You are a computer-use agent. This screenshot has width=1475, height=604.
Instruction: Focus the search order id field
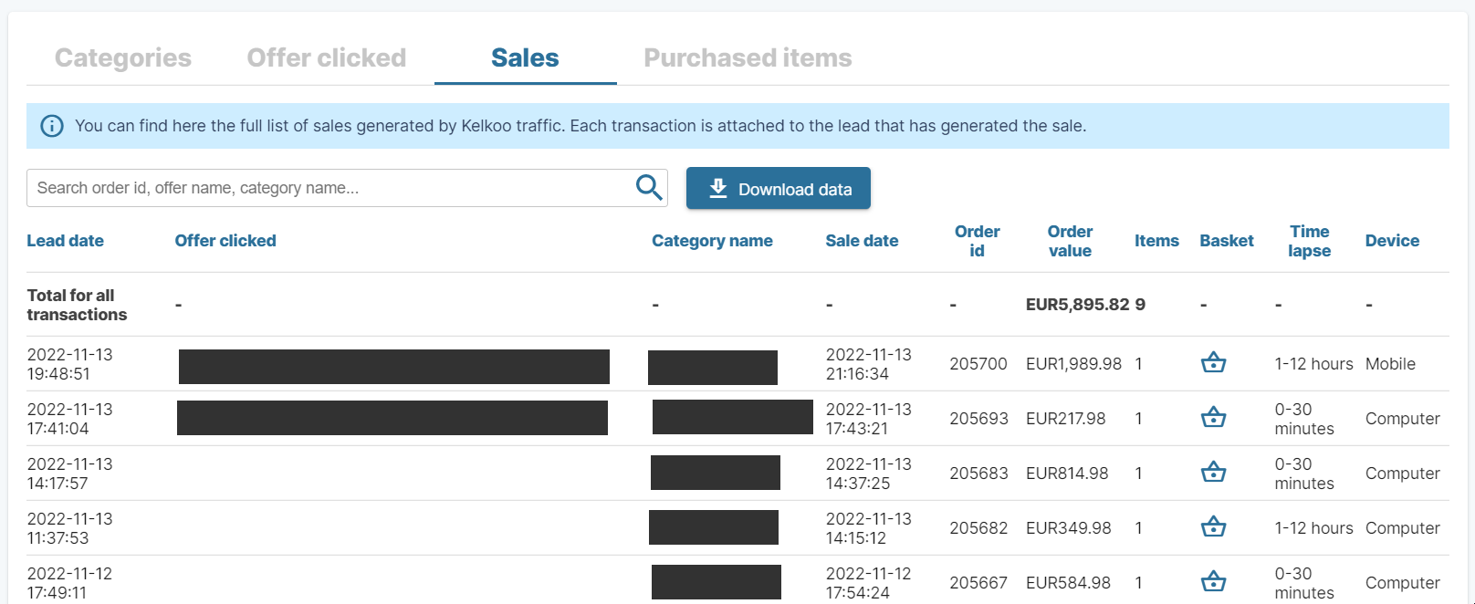tap(329, 188)
